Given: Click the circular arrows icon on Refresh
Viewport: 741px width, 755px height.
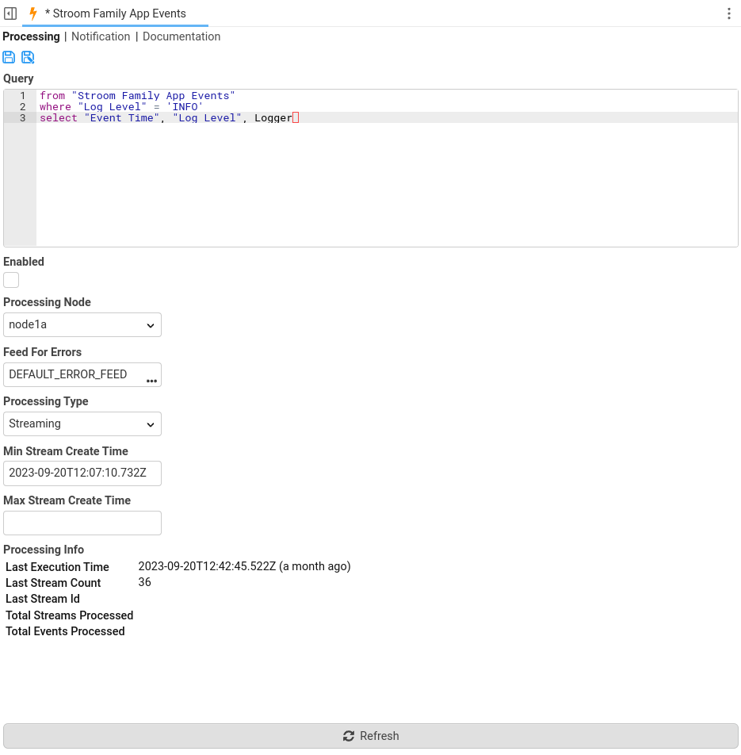Looking at the screenshot, I should [x=349, y=736].
